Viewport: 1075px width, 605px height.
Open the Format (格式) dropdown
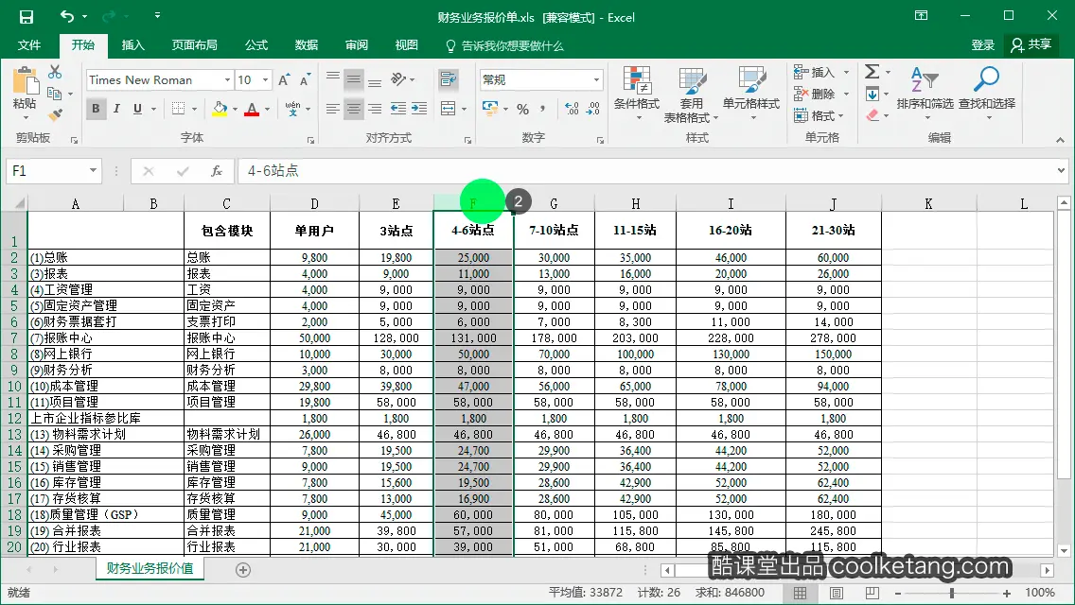pyautogui.click(x=819, y=115)
